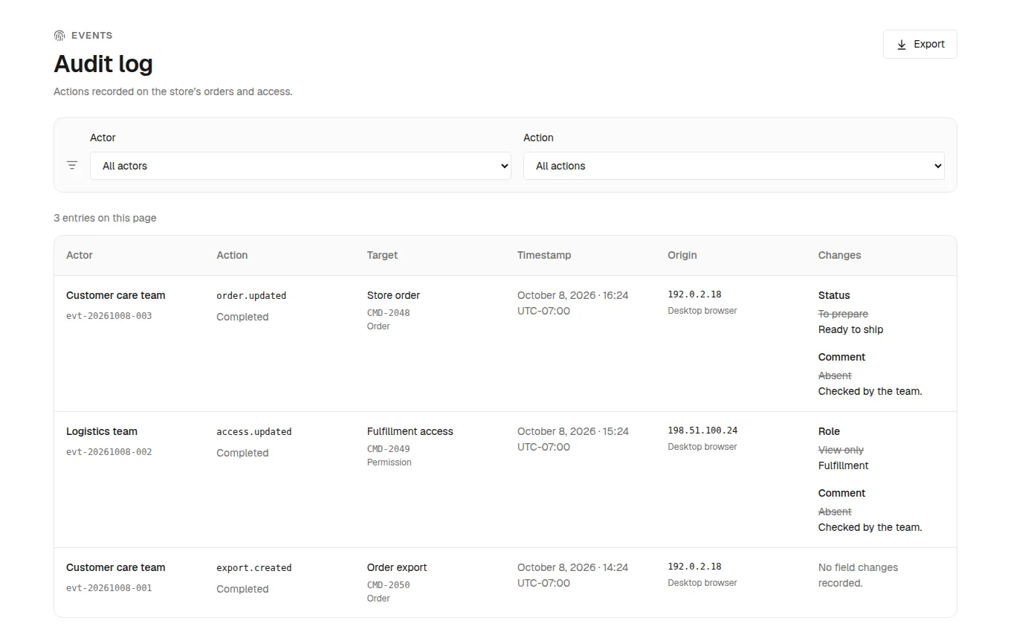Select event ID evt-20261008-001
Screen dimensions: 1011x632
click(109, 588)
